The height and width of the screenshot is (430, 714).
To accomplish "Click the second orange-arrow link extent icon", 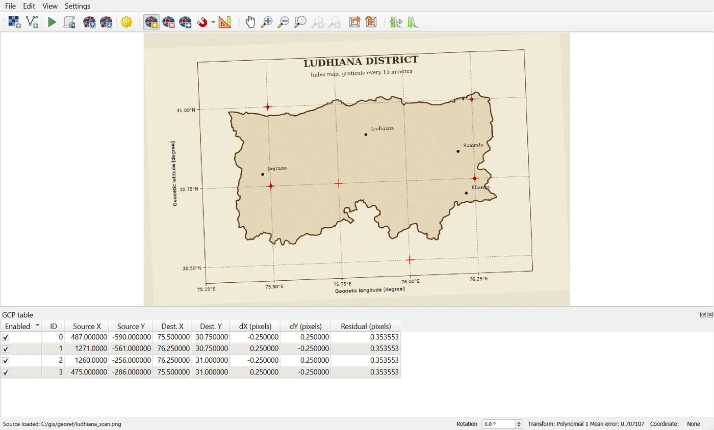I will [x=371, y=22].
